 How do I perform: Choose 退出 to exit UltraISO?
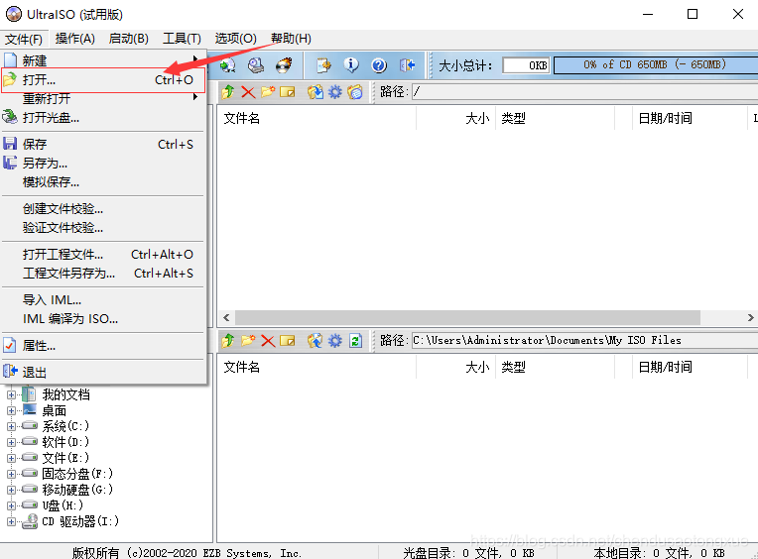[103, 373]
